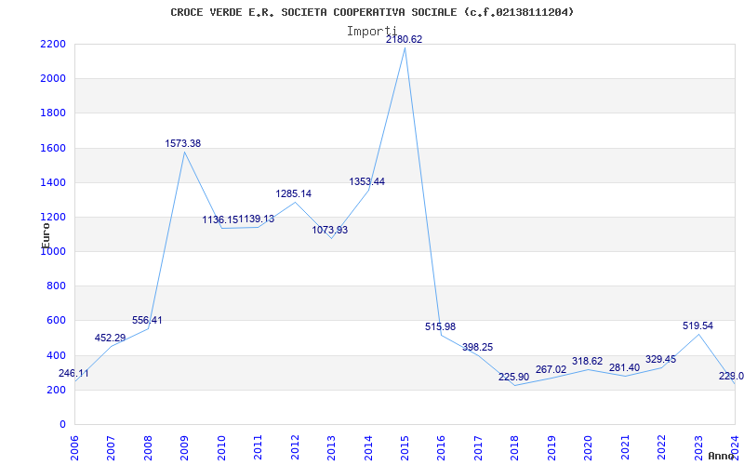The width and height of the screenshot is (744, 465).
Task: Click the x-axis year 2010
Action: 221,447
